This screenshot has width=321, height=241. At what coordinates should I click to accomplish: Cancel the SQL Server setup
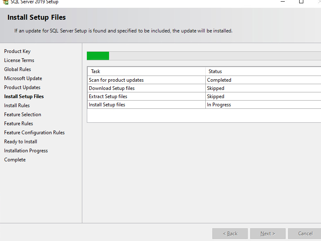(305, 234)
